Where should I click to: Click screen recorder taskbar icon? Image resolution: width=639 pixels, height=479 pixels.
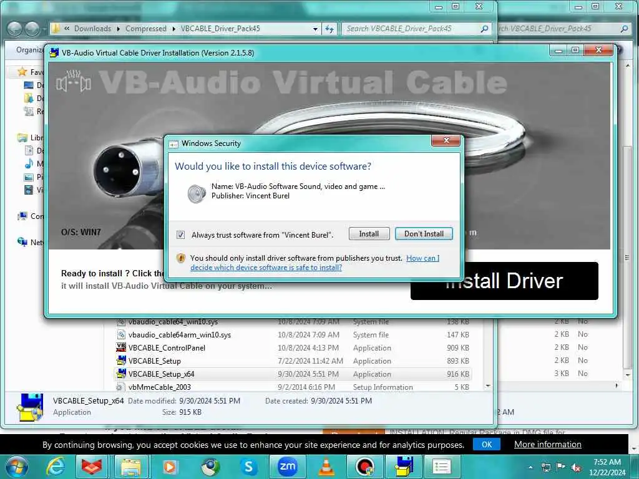364,467
